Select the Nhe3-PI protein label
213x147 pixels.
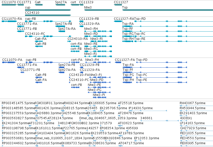(99, 95)
